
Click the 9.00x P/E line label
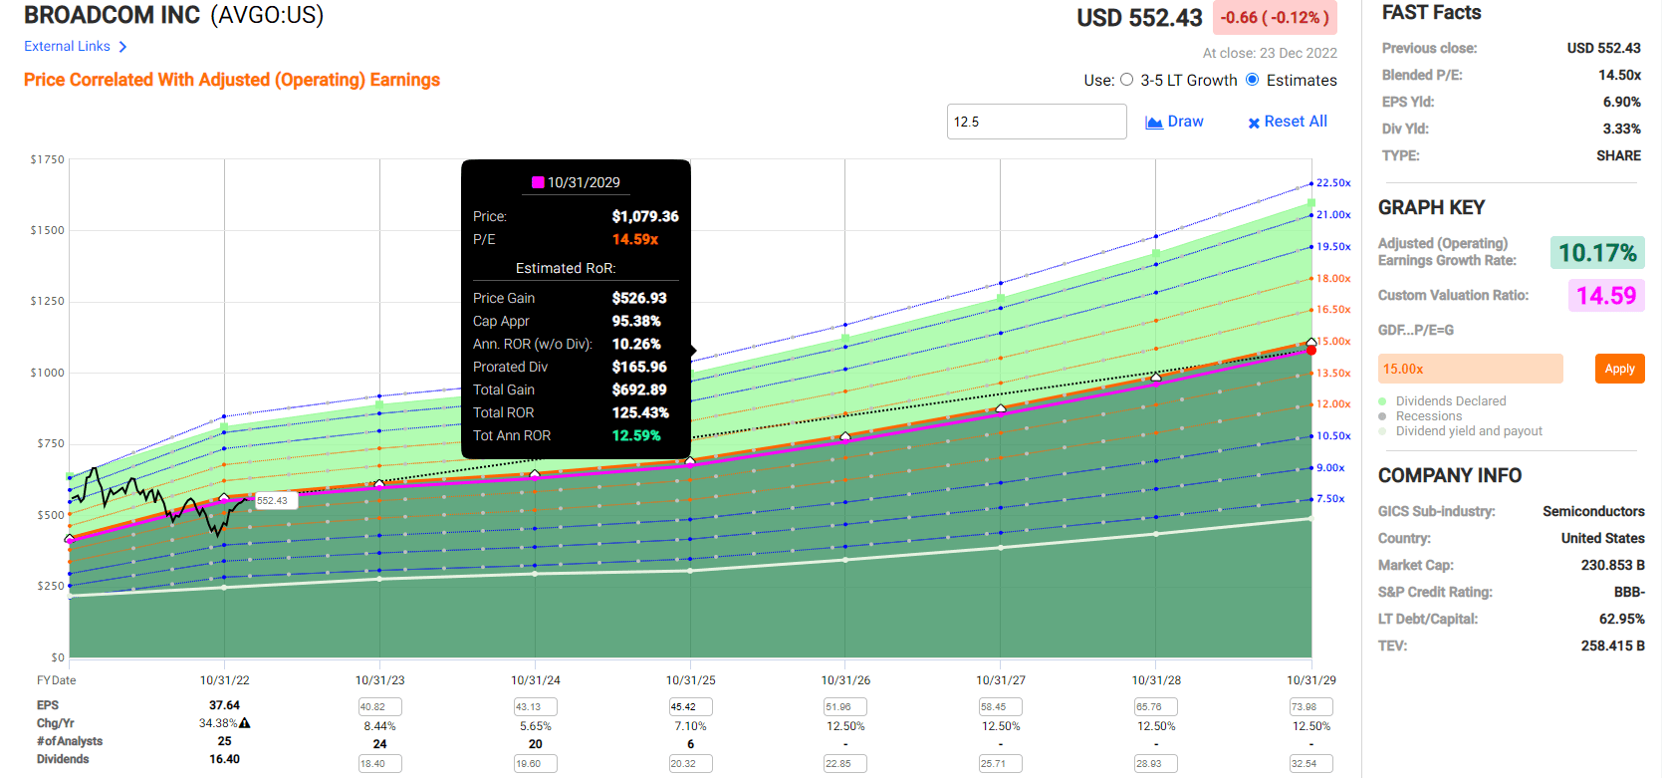1330,468
